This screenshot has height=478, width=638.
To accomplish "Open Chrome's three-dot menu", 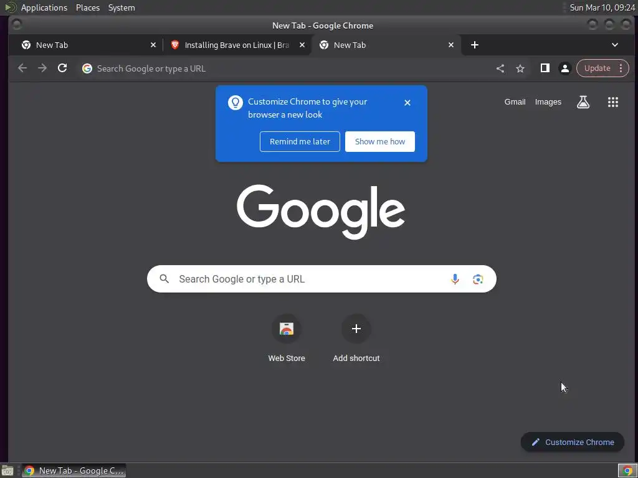I will tap(621, 68).
